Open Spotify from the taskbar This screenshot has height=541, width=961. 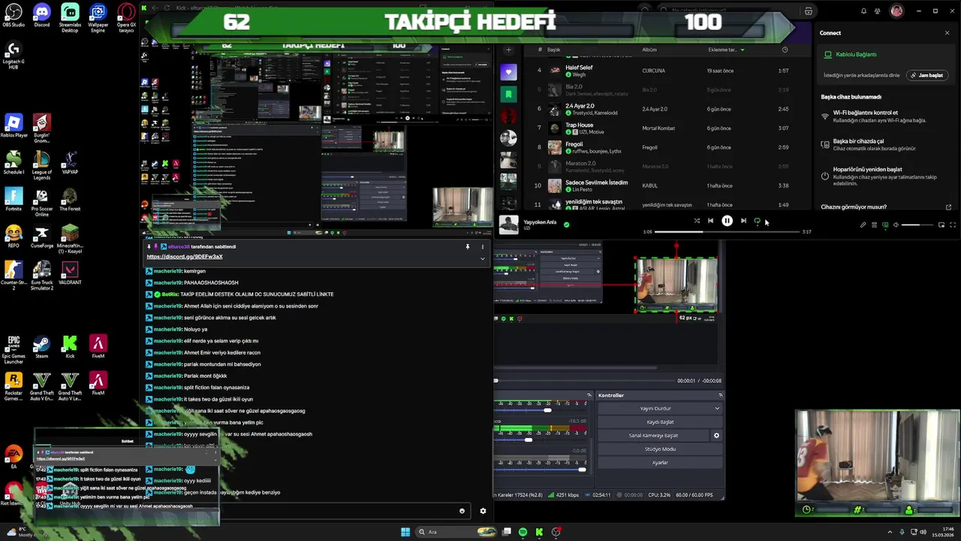(x=523, y=532)
